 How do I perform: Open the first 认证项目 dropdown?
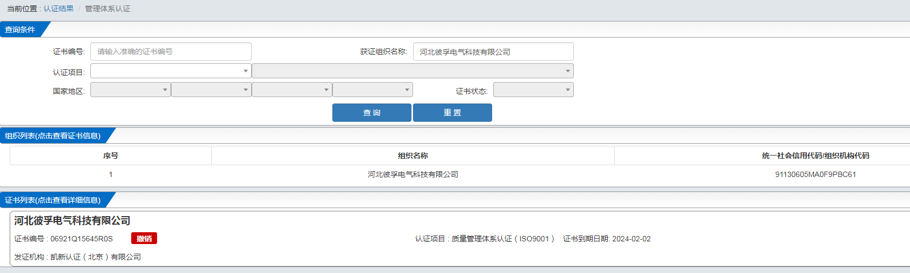(171, 71)
